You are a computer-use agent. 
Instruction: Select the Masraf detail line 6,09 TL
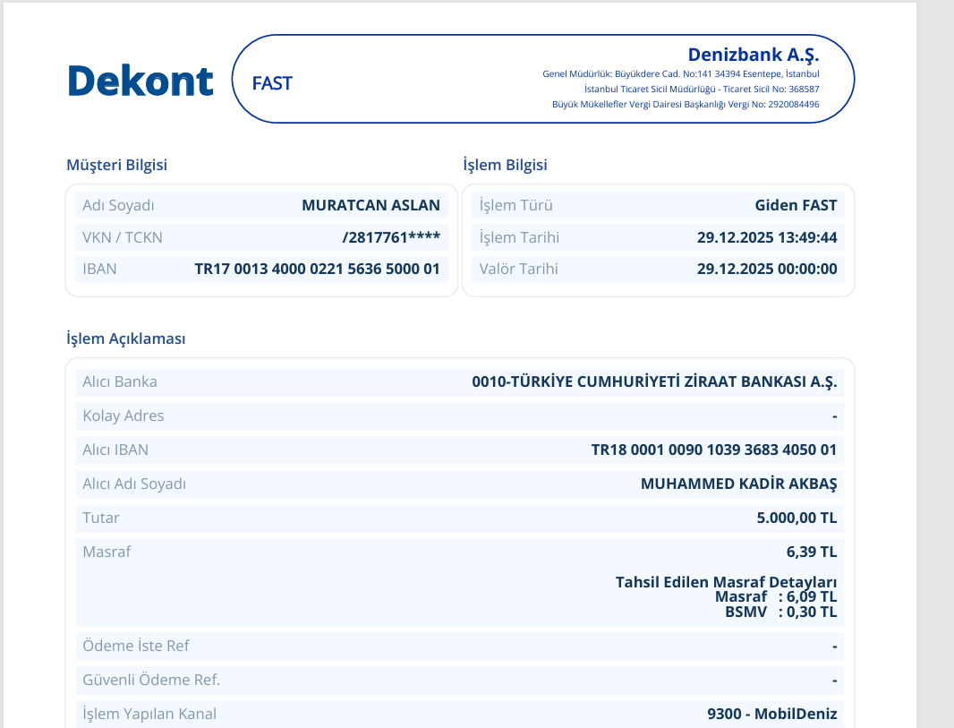pyautogui.click(x=776, y=596)
